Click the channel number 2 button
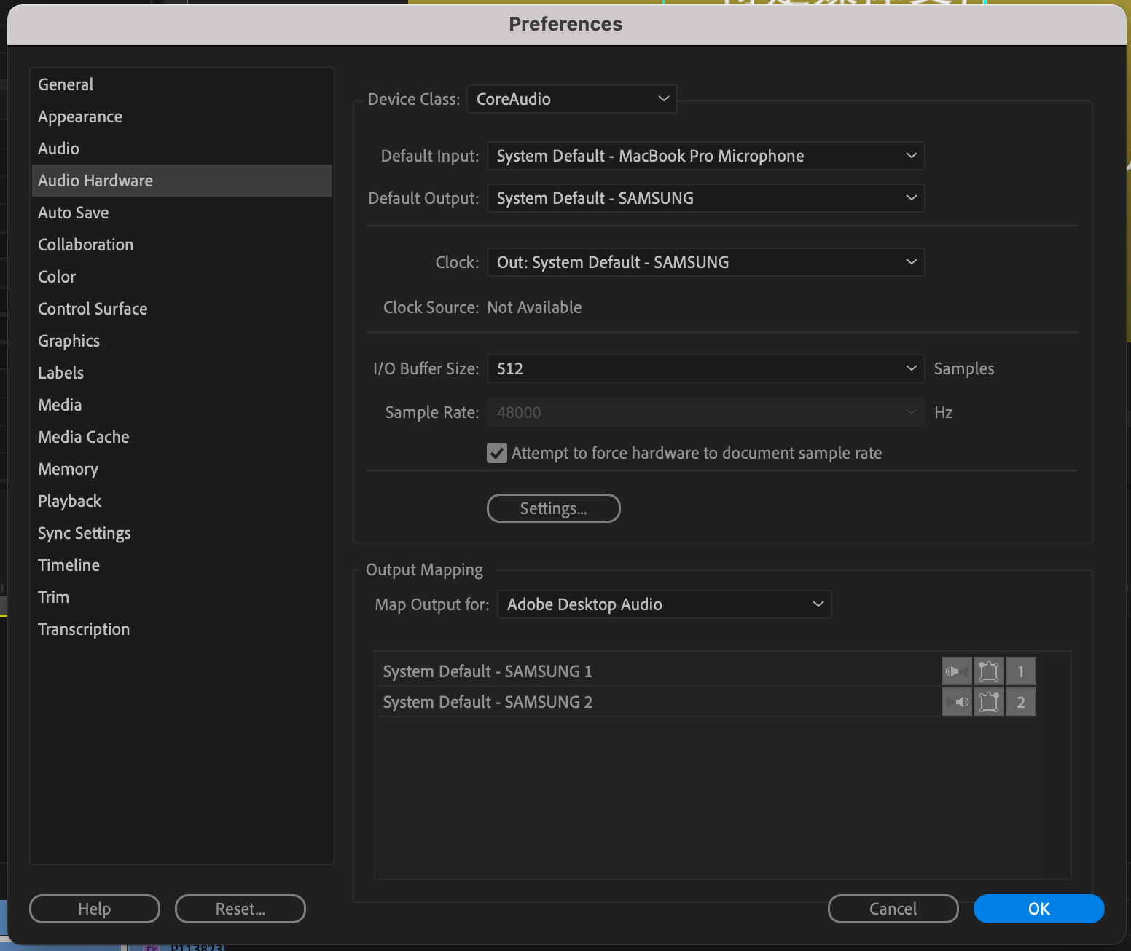1131x951 pixels. pos(1020,701)
